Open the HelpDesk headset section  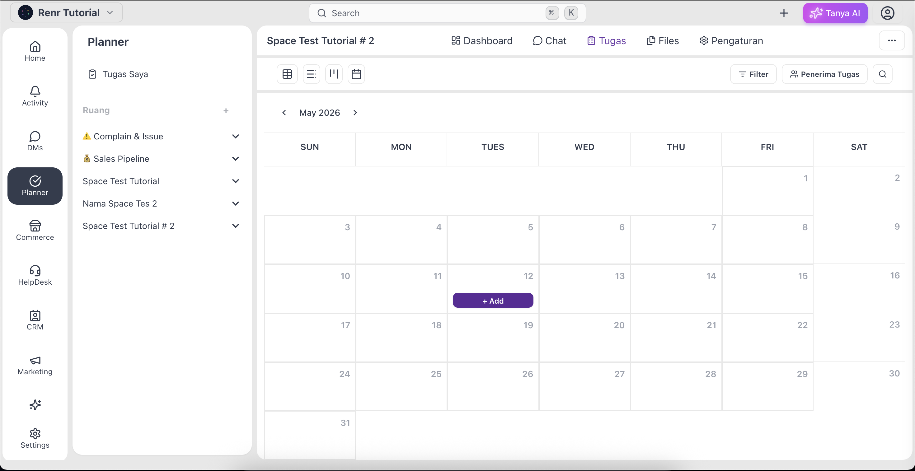click(x=35, y=275)
